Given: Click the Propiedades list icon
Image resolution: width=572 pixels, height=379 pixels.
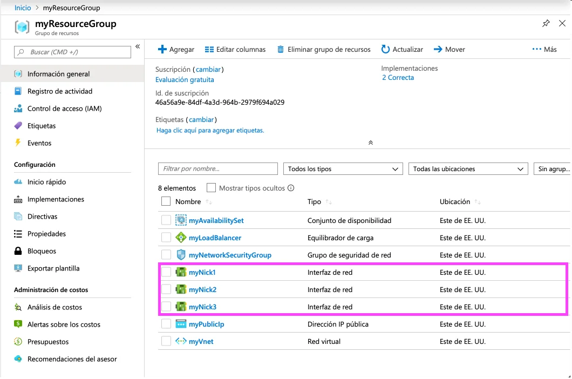Looking at the screenshot, I should [18, 233].
